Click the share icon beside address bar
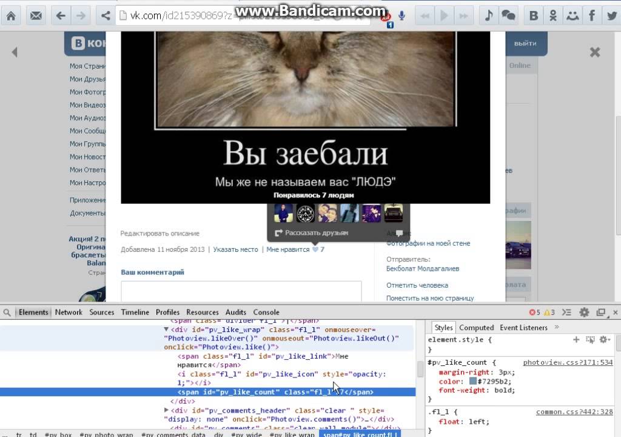621x437 pixels. [106, 15]
